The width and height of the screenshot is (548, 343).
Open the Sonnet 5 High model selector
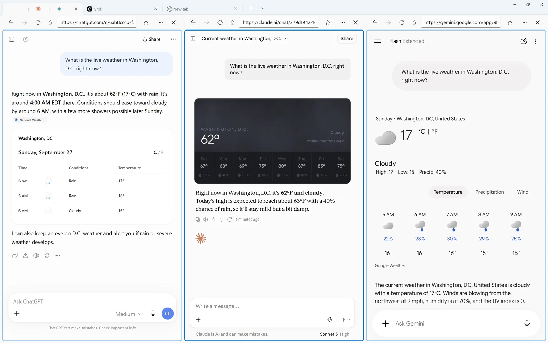(x=334, y=334)
